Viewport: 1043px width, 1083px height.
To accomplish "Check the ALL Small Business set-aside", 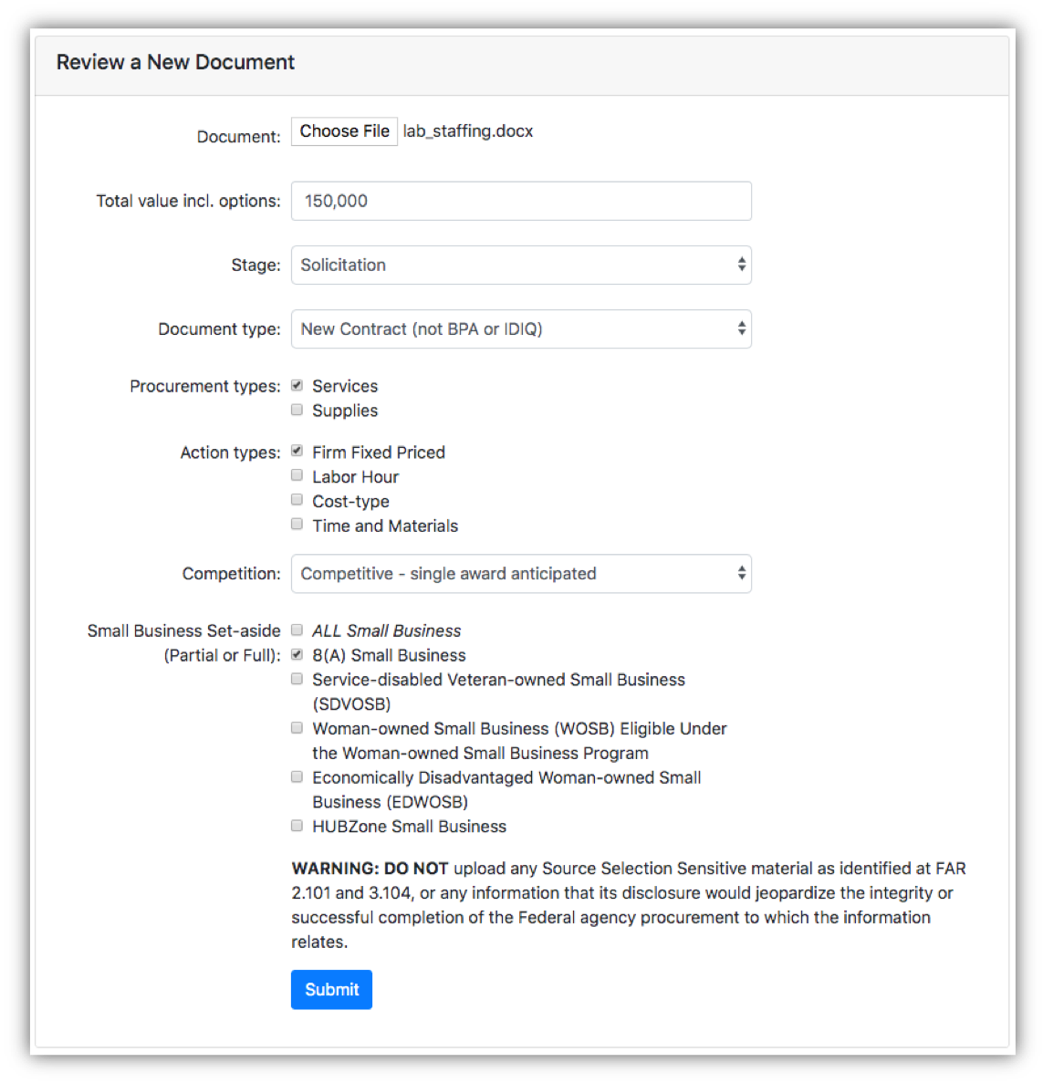I will point(297,630).
